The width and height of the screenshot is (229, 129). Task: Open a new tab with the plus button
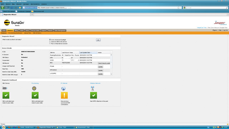point(32,14)
